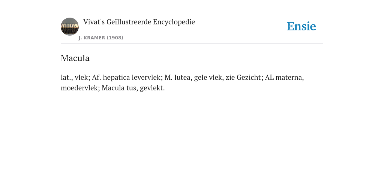Click the J. KRAMER author label
Viewport: 384px width, 192px height.
coord(92,38)
